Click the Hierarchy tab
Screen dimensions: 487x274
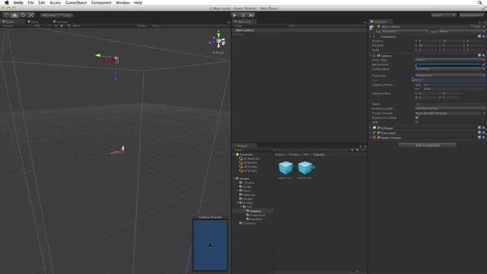244,22
